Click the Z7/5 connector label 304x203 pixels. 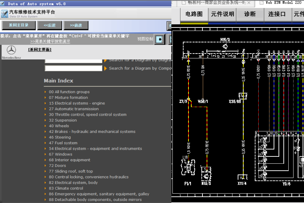pyautogui.click(x=183, y=101)
